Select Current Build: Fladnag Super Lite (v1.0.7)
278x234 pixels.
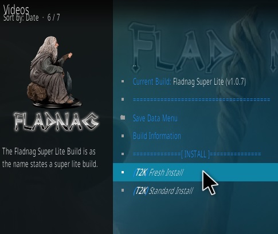189,82
